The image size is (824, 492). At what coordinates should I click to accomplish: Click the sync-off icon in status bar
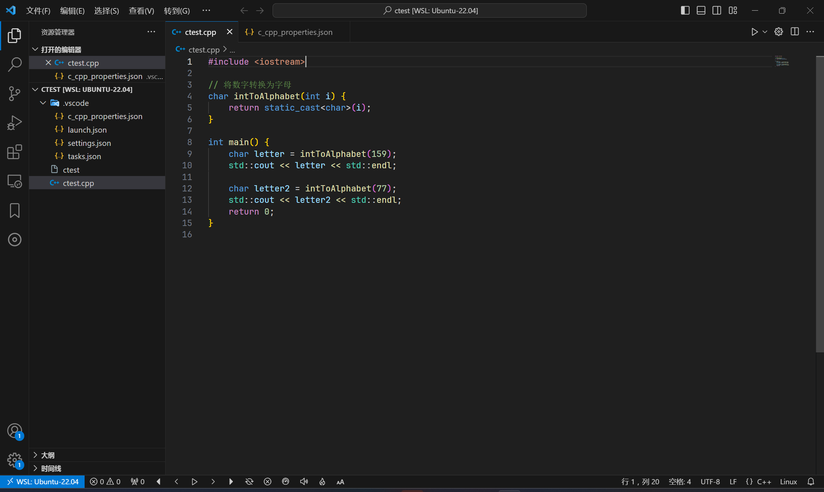(249, 482)
